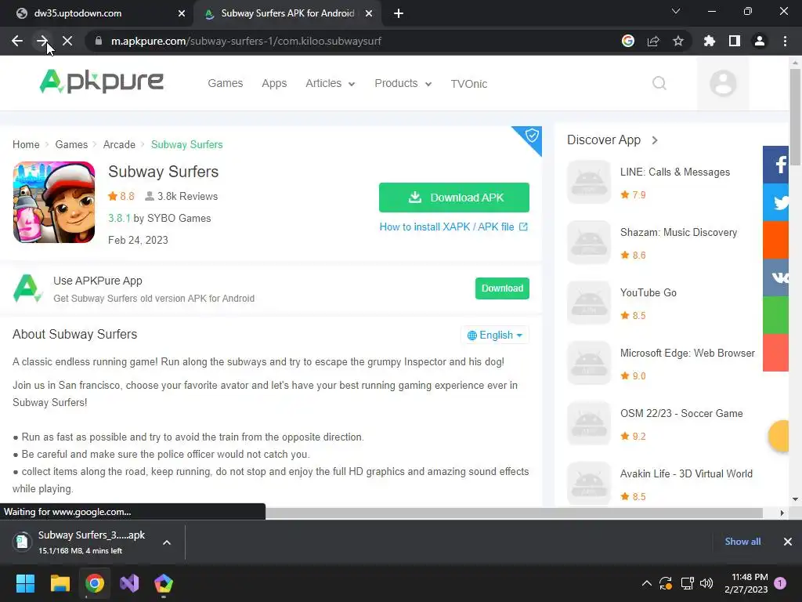Click the Games breadcrumb link

[71, 144]
